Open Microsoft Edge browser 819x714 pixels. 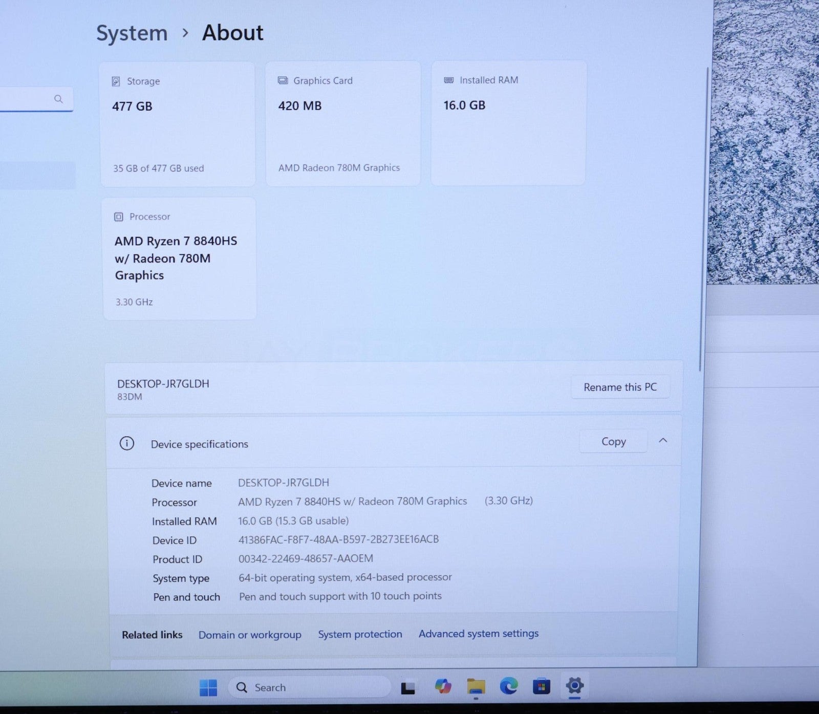tap(508, 686)
